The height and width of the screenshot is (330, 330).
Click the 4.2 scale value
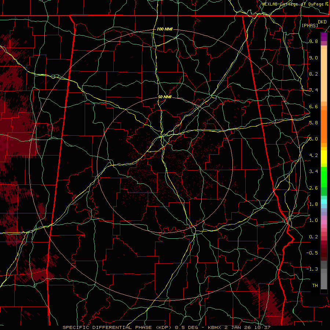click(313, 155)
